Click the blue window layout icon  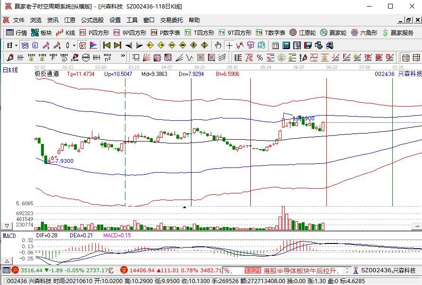(x=25, y=45)
